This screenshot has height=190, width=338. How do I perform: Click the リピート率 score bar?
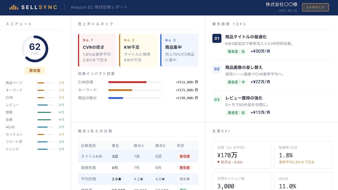click(46, 142)
